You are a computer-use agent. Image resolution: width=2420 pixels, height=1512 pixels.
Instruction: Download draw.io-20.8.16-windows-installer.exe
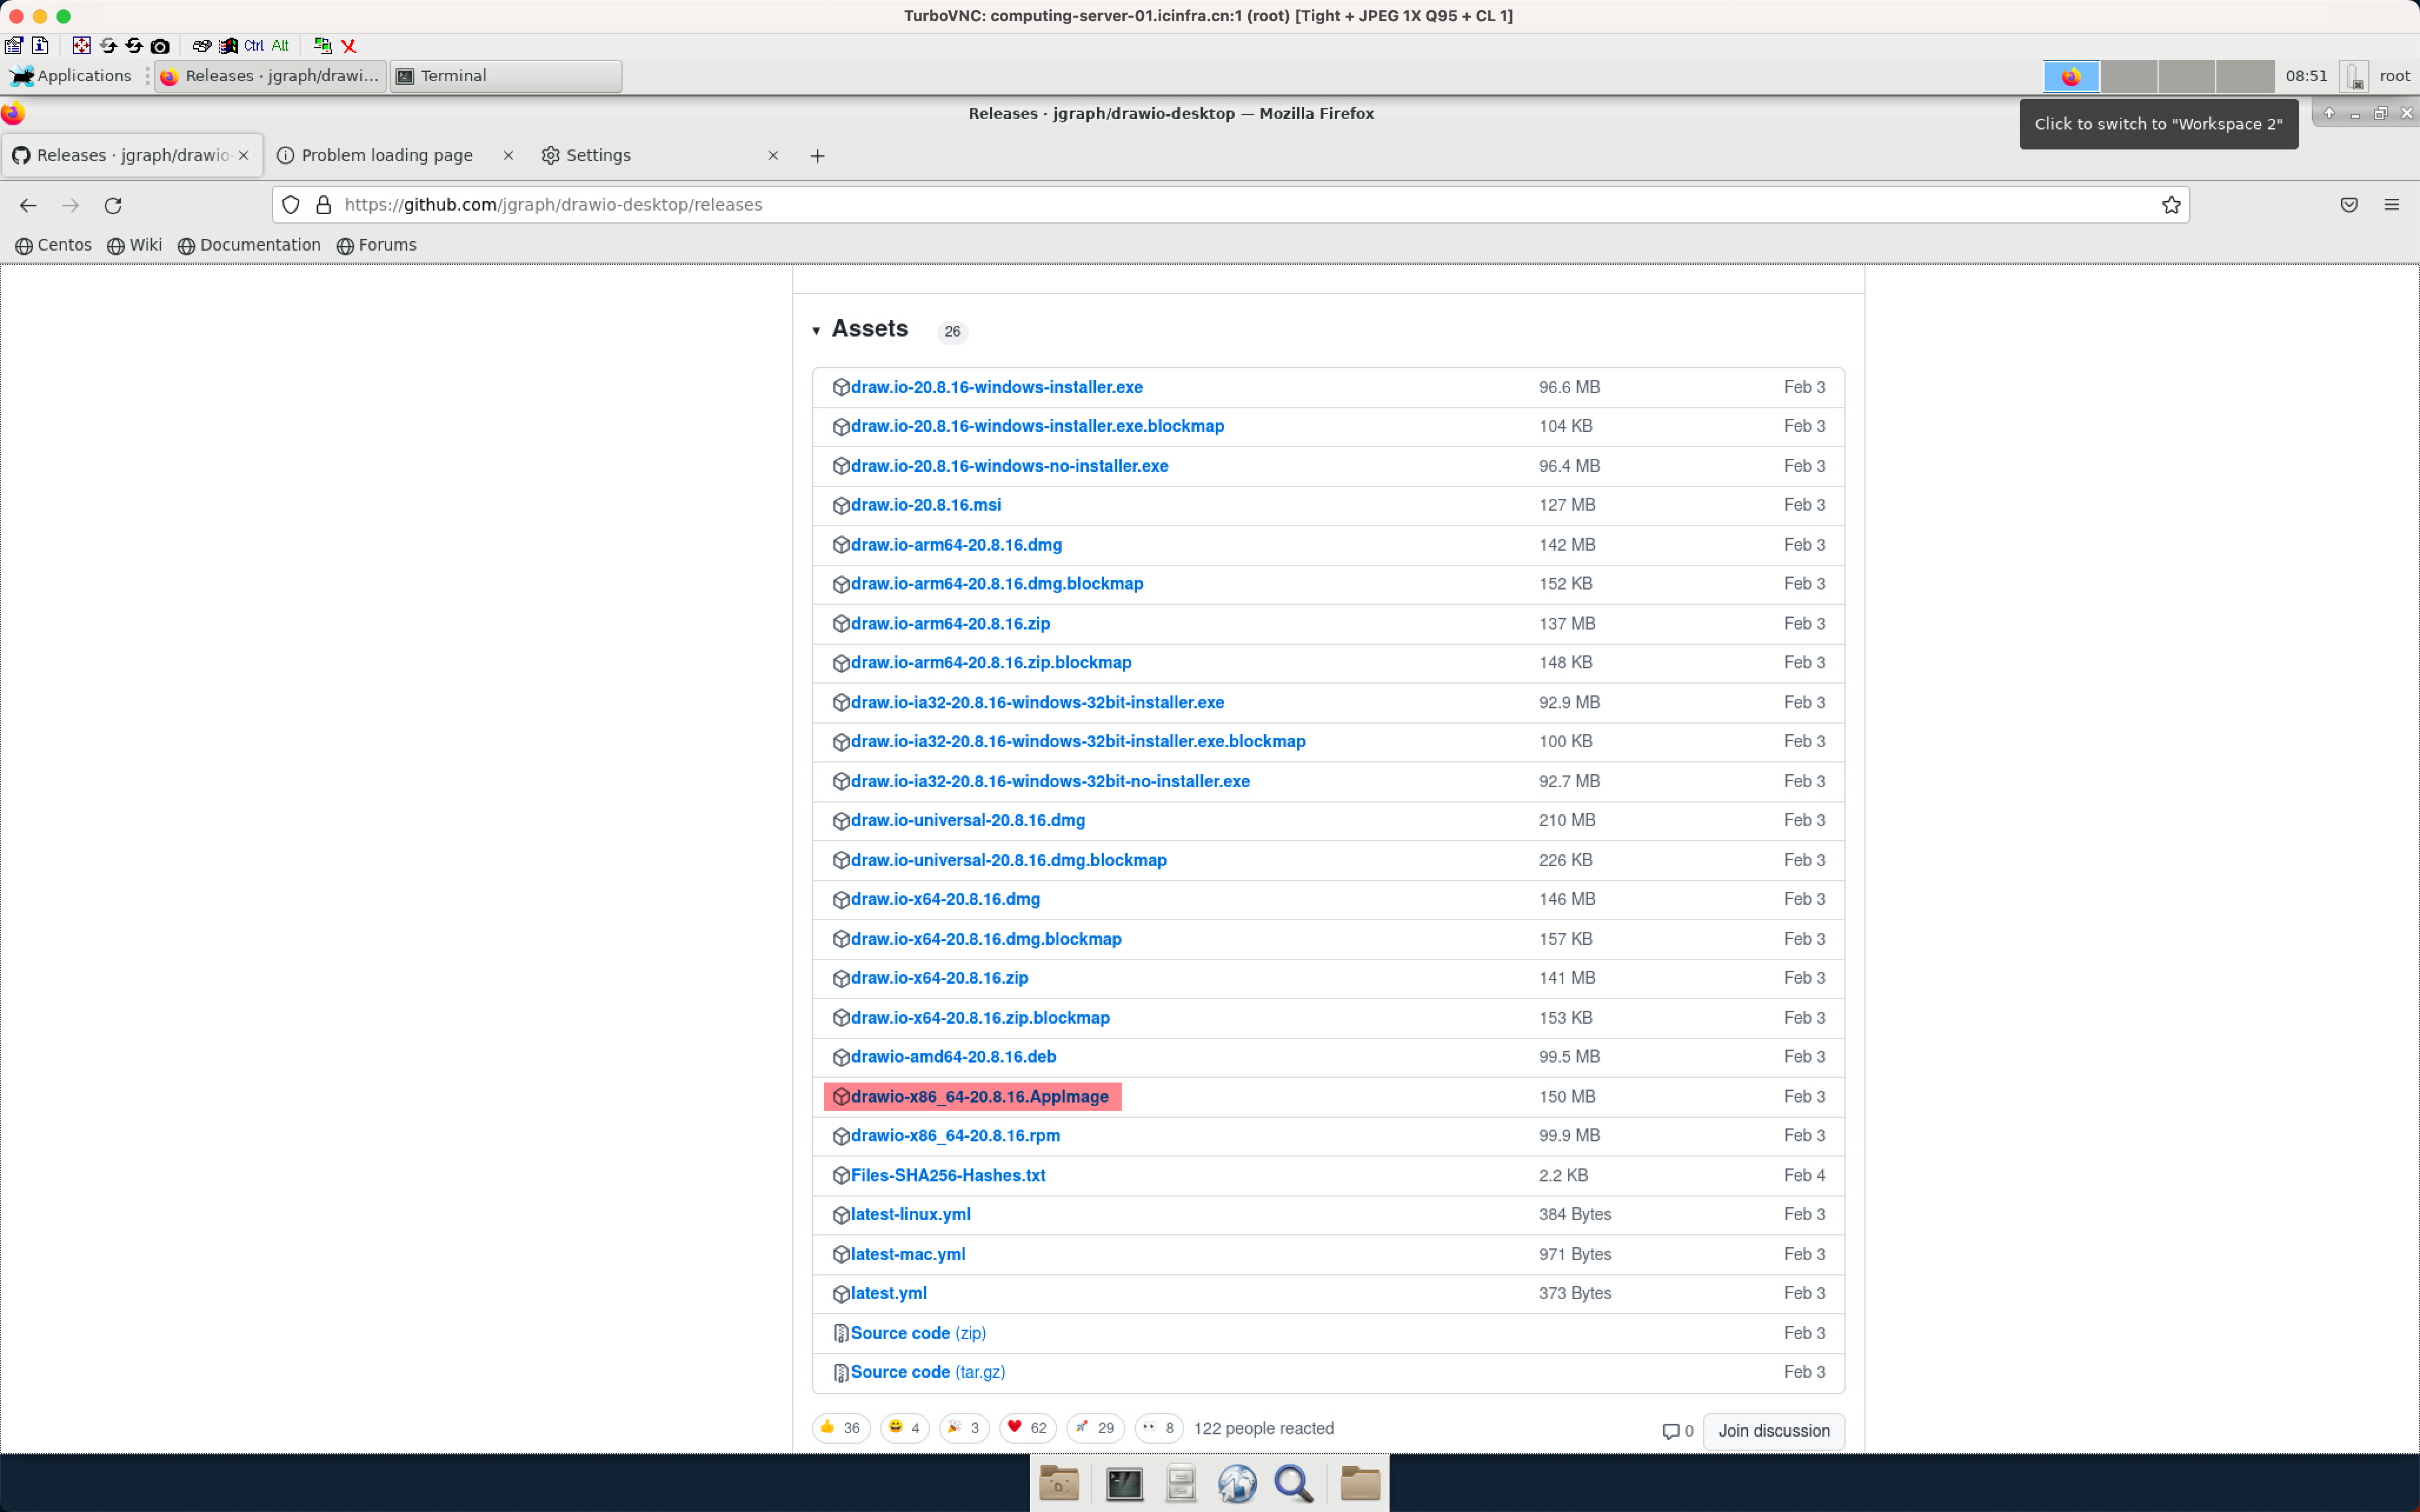[996, 387]
